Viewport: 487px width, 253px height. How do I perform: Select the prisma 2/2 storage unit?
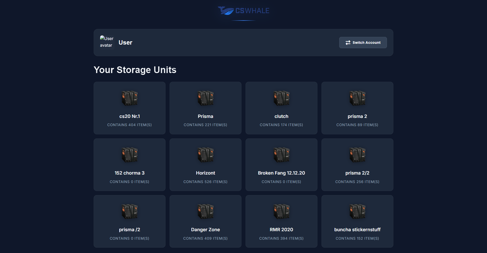357,165
